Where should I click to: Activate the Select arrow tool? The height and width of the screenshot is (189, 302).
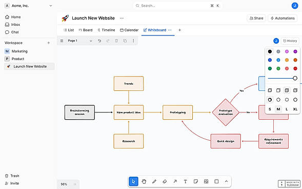point(133,181)
